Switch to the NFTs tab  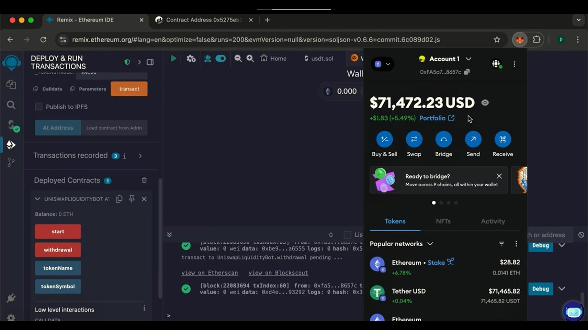tap(443, 221)
